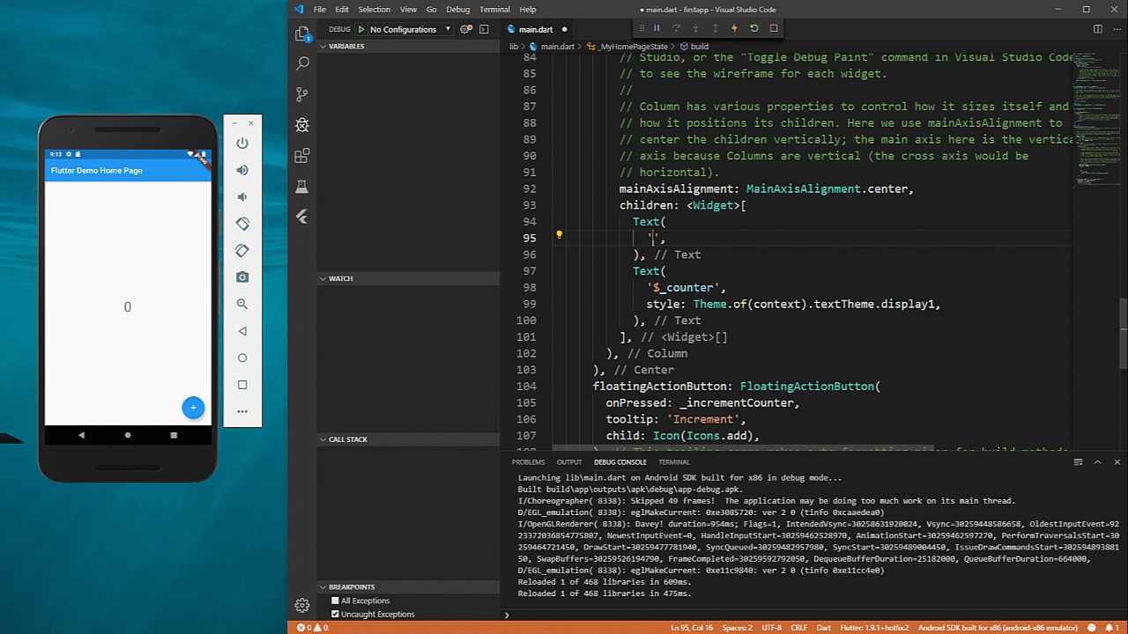This screenshot has width=1128, height=634.
Task: Open the Search view in activity bar
Action: (302, 63)
